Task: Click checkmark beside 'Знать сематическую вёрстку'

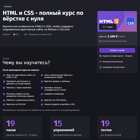Action: point(42,75)
